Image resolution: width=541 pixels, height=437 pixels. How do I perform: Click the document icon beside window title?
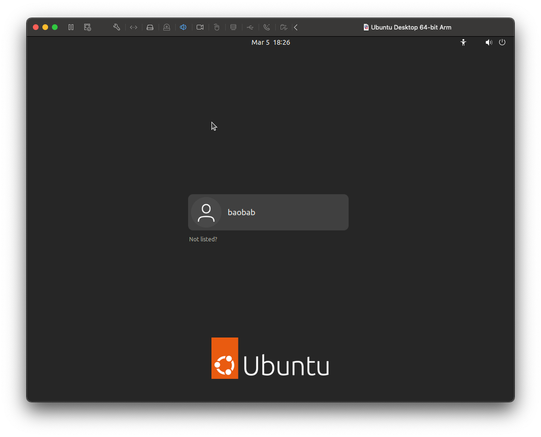(x=366, y=27)
